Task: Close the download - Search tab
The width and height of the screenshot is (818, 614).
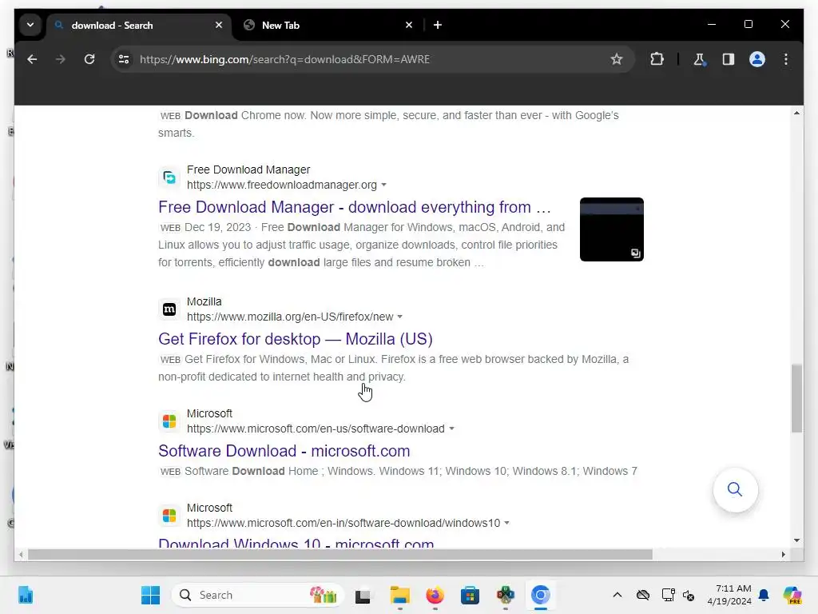Action: [x=219, y=25]
